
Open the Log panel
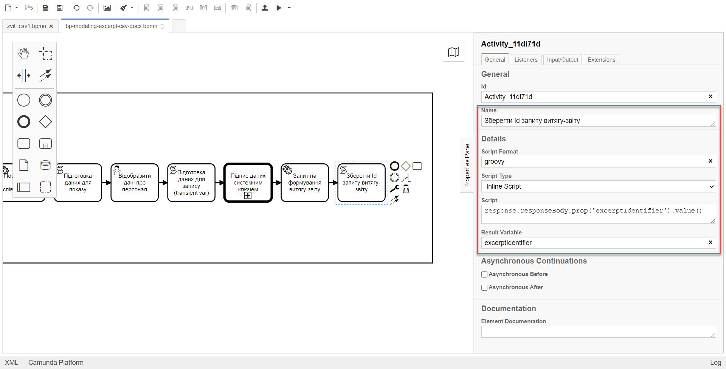pyautogui.click(x=715, y=363)
